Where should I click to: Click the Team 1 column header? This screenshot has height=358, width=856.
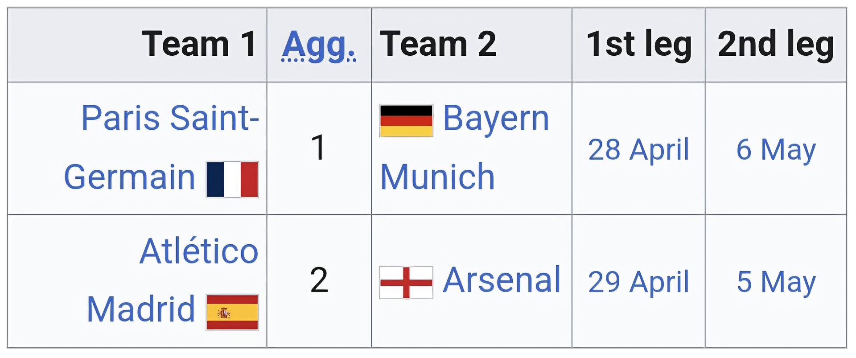[x=199, y=44]
